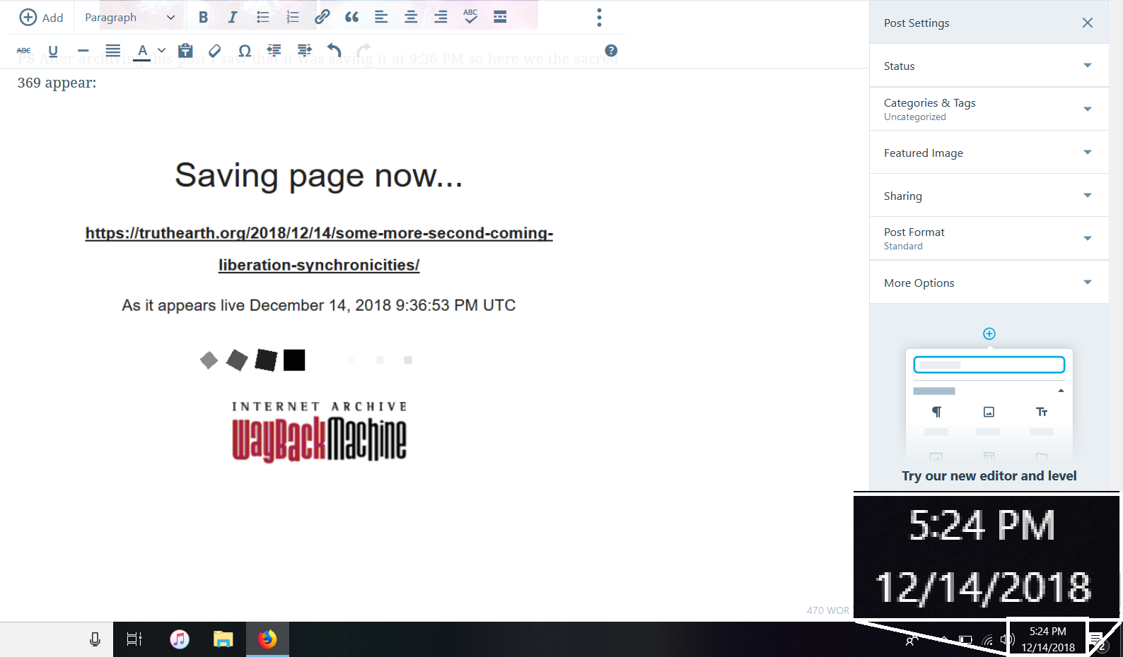This screenshot has width=1123, height=657.
Task: Insert a numbered list
Action: click(292, 18)
